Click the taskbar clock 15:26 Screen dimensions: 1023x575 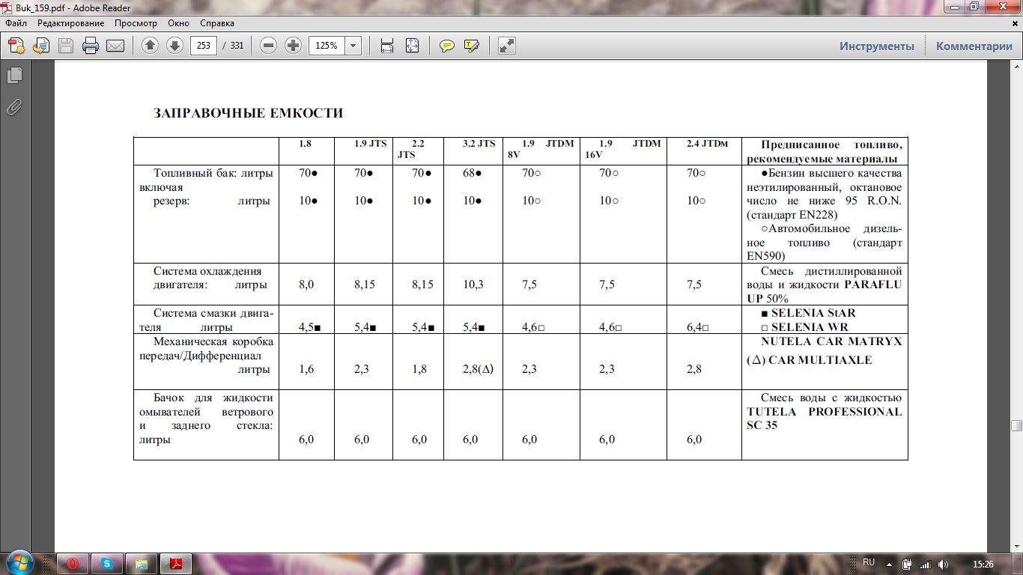pos(983,564)
